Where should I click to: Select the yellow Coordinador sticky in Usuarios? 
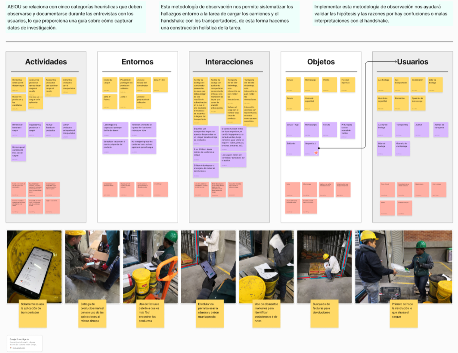click(418, 85)
